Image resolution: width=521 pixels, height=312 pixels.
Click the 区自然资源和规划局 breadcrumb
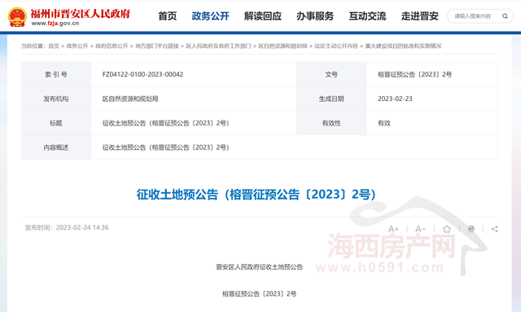(x=282, y=46)
